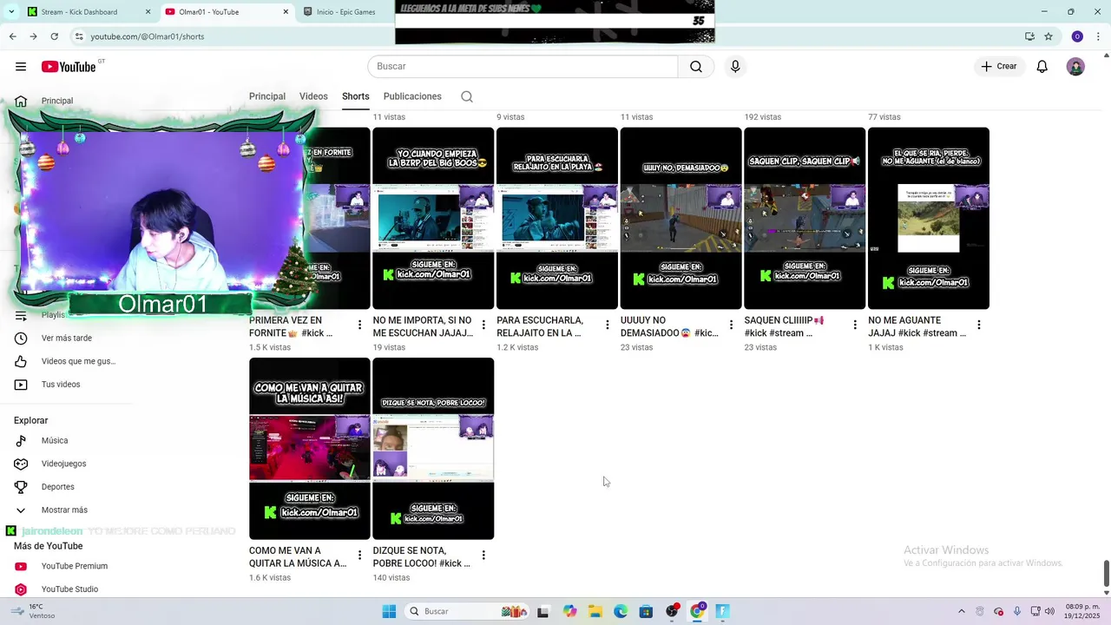This screenshot has height=625, width=1111.
Task: Open options for COMO ME VAN A QUITAR short
Action: point(359,556)
